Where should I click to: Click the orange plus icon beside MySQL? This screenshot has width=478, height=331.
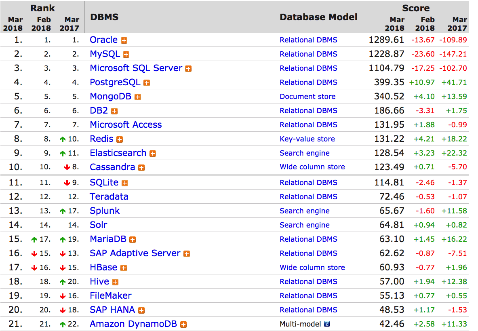(x=126, y=55)
